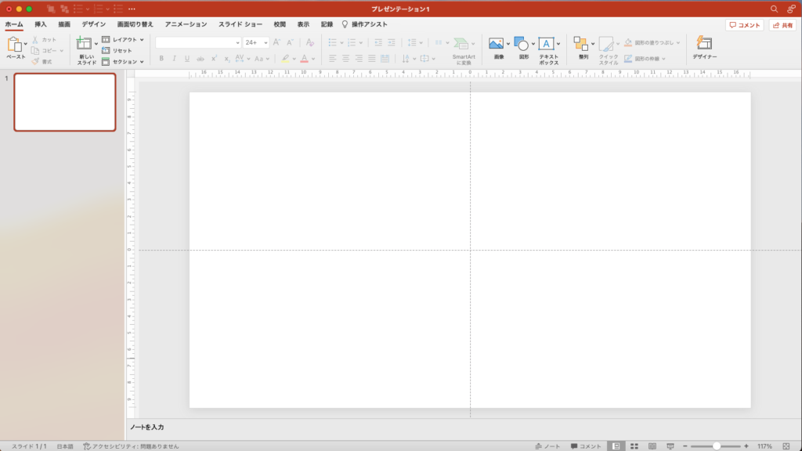Switch to slide sorter view in status bar

634,446
